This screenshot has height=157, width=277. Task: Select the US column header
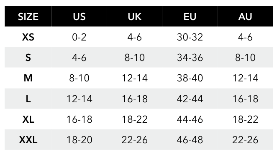(x=80, y=17)
